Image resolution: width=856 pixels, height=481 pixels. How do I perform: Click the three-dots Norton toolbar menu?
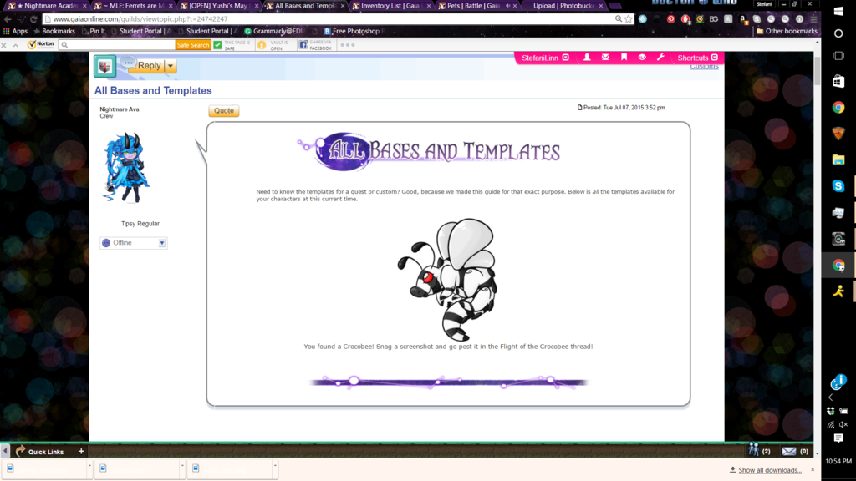(348, 45)
